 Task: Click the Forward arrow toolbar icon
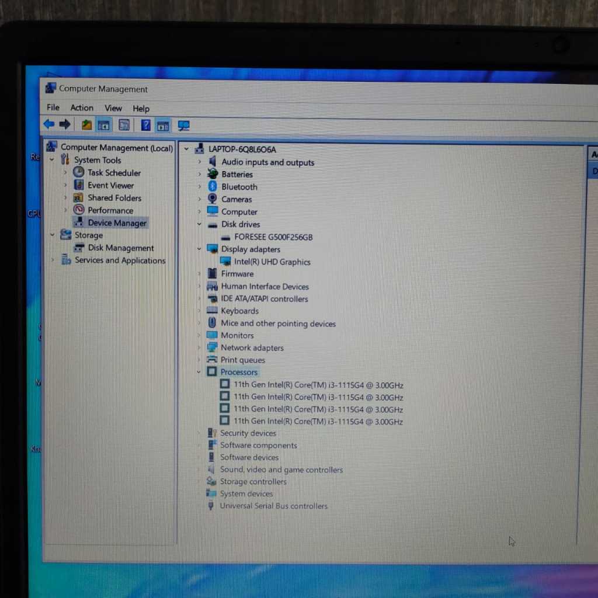(65, 124)
